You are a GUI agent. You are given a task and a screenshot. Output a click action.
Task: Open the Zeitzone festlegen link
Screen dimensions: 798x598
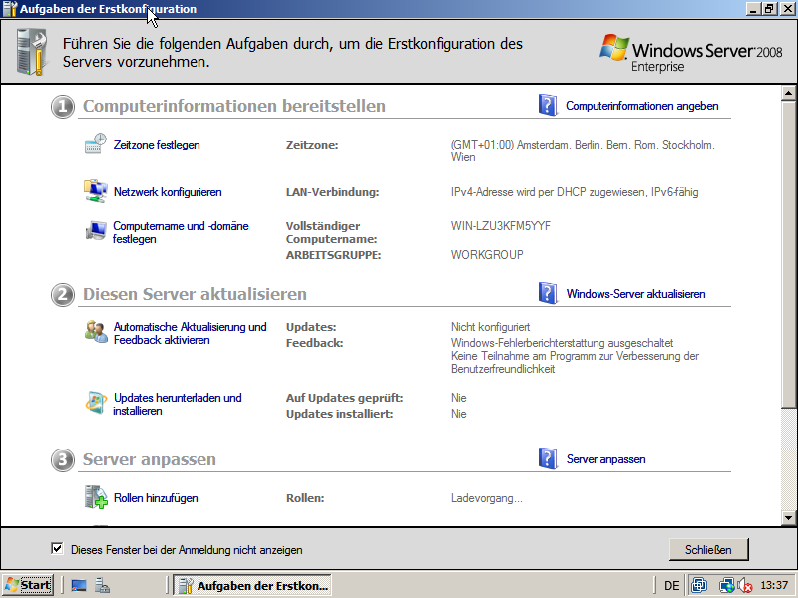point(157,145)
